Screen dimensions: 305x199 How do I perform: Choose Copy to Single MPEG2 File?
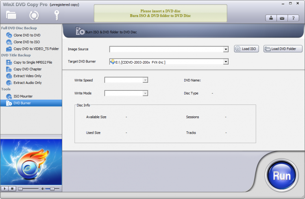tap(33, 62)
